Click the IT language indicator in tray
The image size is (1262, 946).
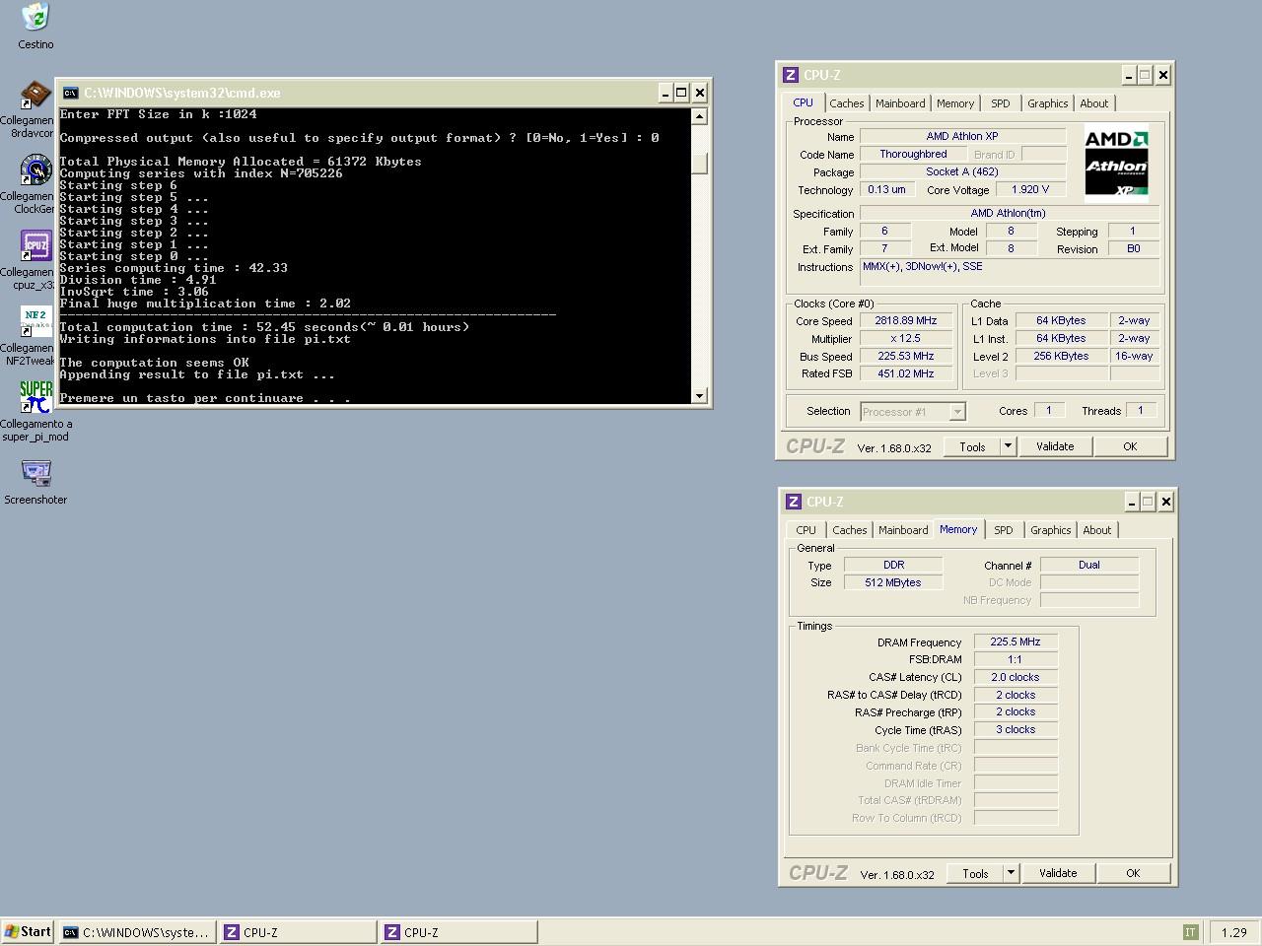(x=1190, y=932)
